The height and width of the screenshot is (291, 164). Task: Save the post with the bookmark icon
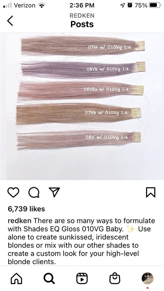pyautogui.click(x=151, y=192)
